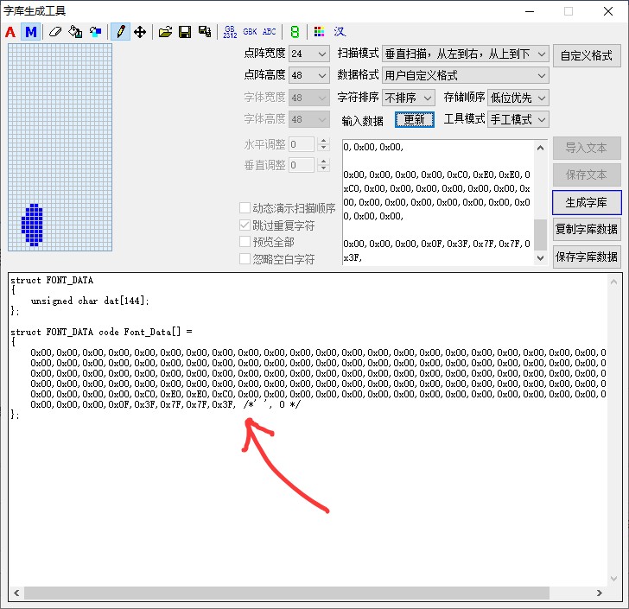Expand the 数据格式 data format dropdown

pos(466,75)
